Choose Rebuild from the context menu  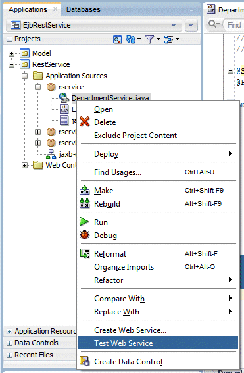158,204
